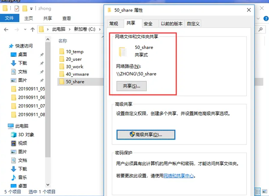269x196 pixels.
Task: Click the forward navigation arrow
Action: pyautogui.click(x=17, y=30)
